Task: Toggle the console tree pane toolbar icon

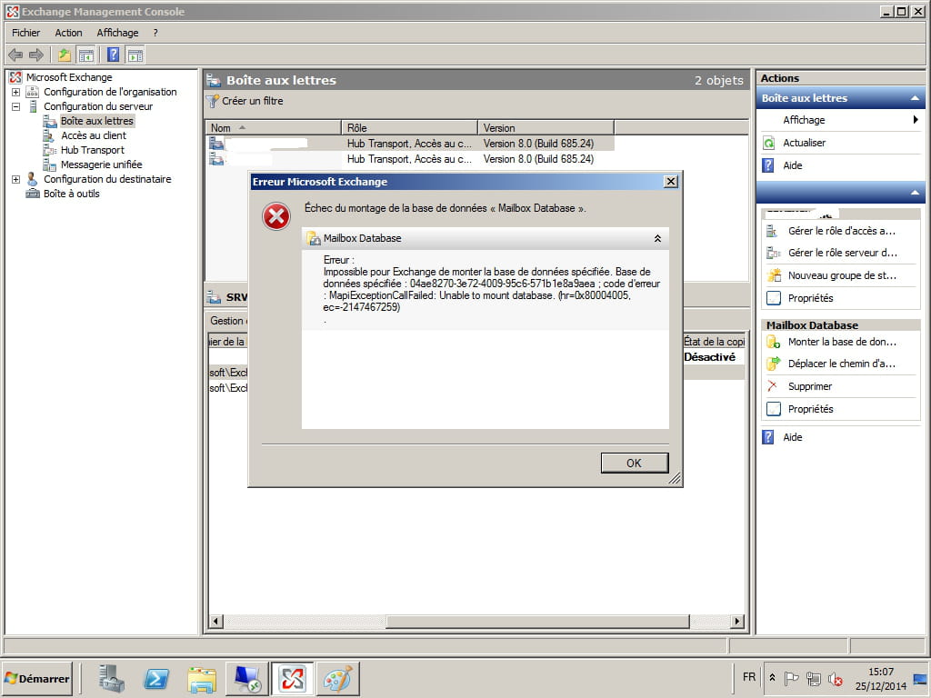Action: 86,55
